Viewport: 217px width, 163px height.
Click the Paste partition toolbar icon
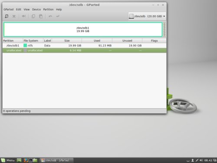pos(41,16)
